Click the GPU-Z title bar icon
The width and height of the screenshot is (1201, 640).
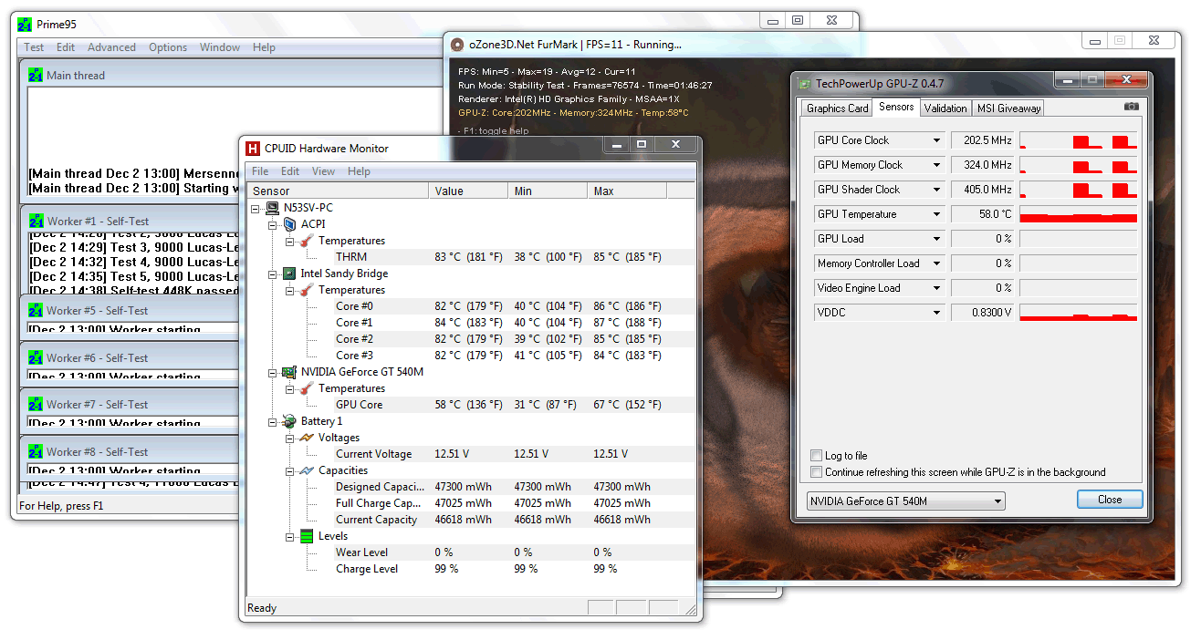click(804, 83)
